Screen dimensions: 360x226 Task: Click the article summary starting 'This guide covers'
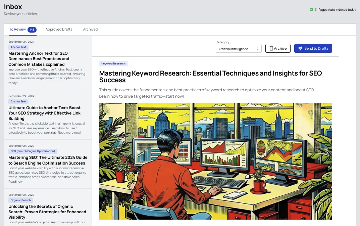coord(207,93)
